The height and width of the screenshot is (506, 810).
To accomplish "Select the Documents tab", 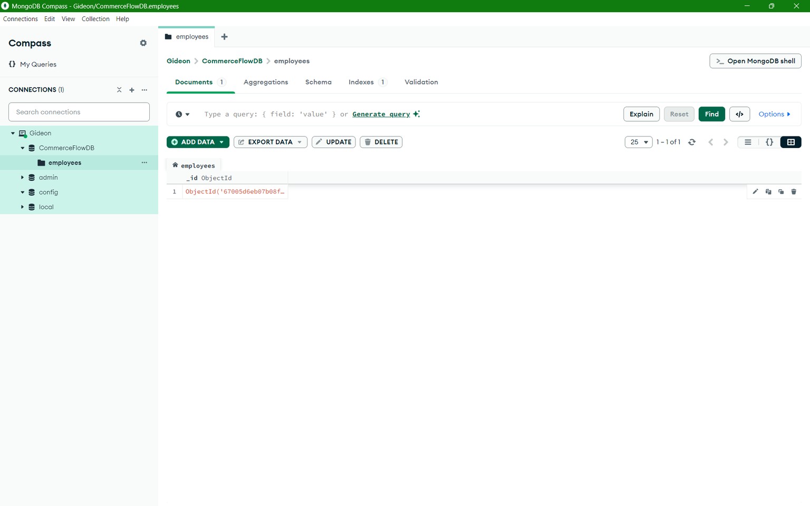I will coord(200,82).
